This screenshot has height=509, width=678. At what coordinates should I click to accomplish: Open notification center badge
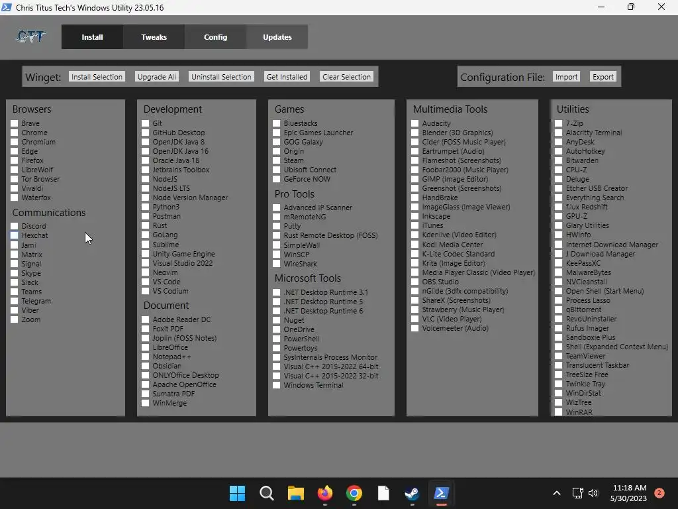point(659,493)
